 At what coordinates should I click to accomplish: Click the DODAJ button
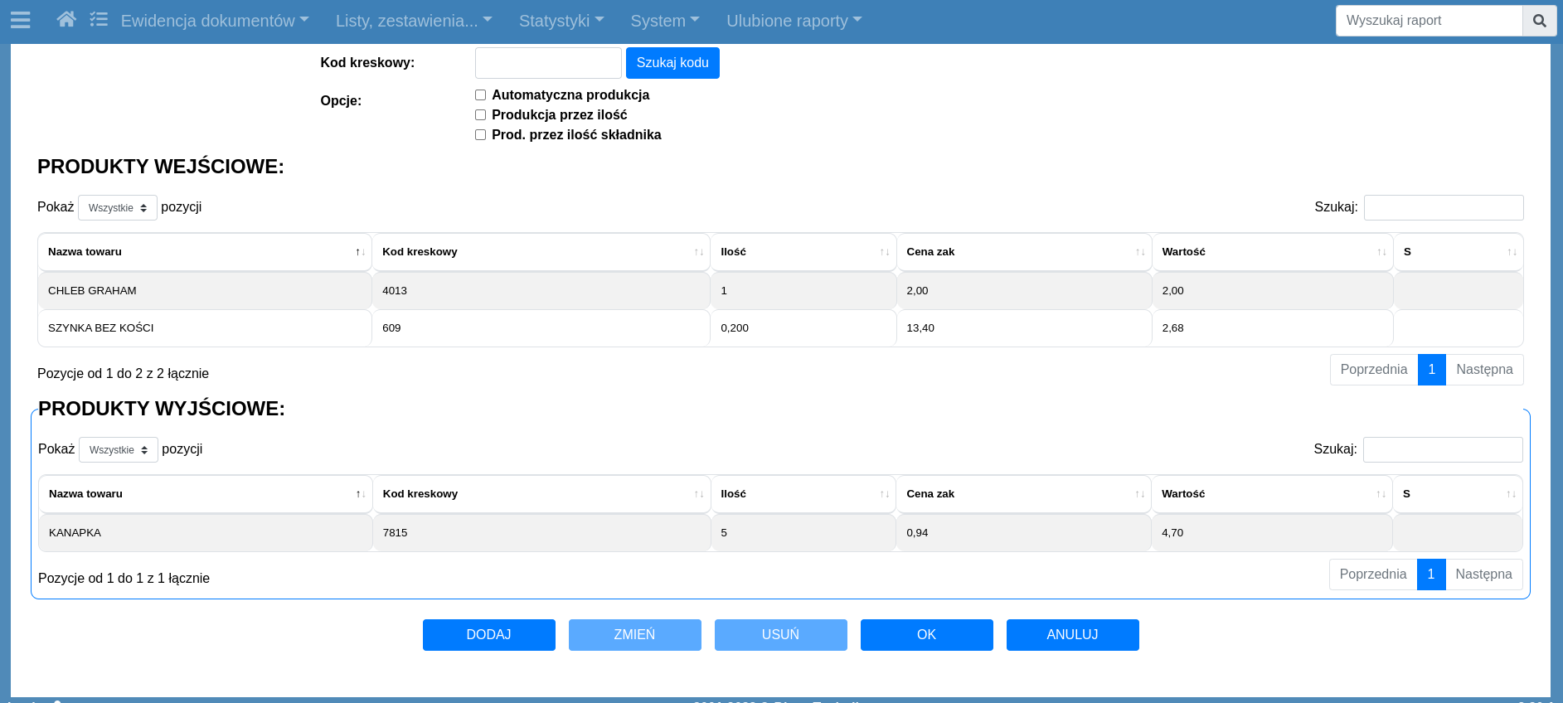489,635
